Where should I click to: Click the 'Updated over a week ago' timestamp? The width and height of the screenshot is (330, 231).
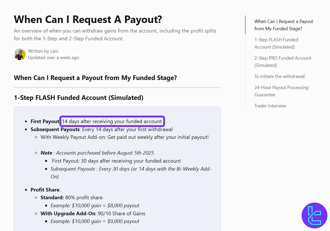[53, 57]
